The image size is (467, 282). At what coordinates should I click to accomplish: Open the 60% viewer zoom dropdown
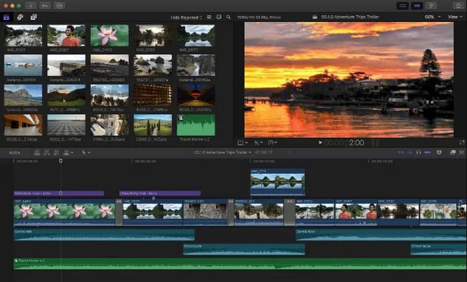pyautogui.click(x=432, y=17)
